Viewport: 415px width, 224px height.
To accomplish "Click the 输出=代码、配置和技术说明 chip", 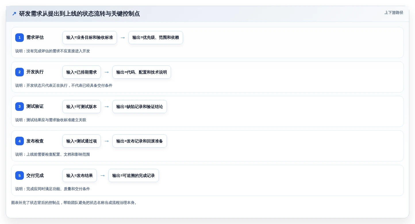I will click(142, 72).
